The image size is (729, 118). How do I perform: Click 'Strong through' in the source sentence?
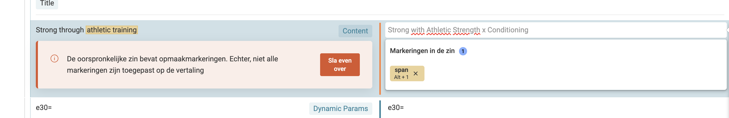pyautogui.click(x=60, y=30)
